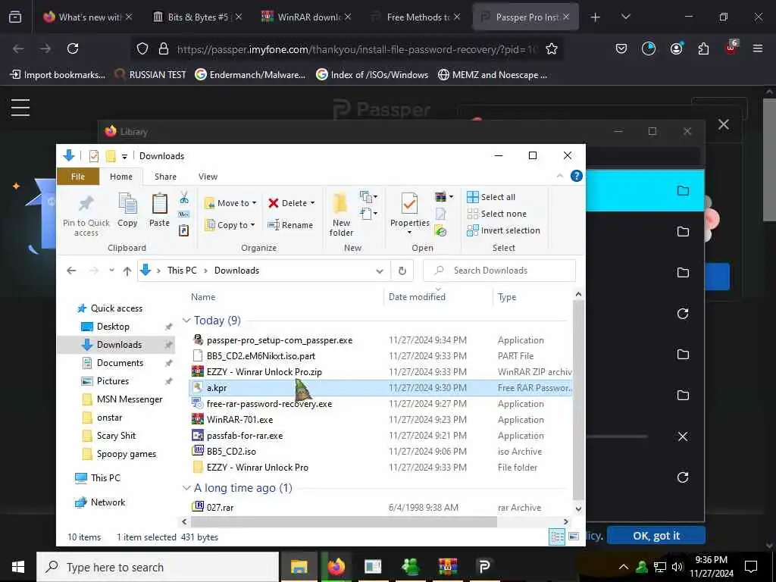Open the Firefox application menu hamburger
This screenshot has width=776, height=582.
(757, 48)
